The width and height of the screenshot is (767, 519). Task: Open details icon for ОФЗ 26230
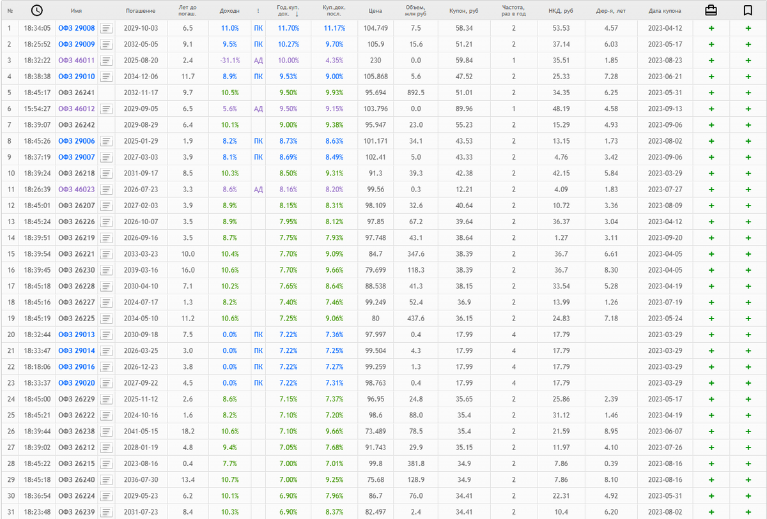(107, 270)
